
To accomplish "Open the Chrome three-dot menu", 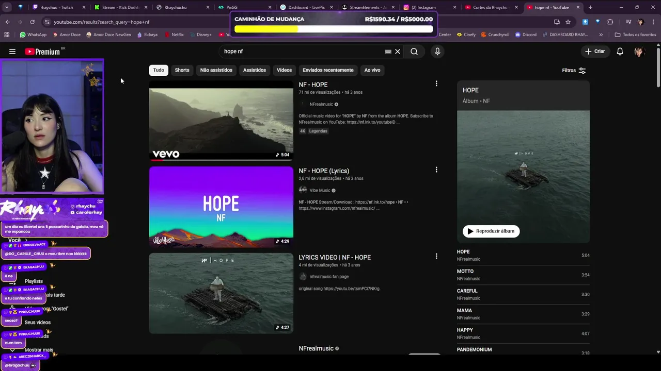I will 653,22.
